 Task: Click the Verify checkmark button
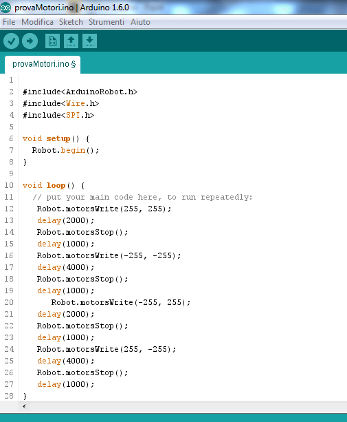(11, 41)
